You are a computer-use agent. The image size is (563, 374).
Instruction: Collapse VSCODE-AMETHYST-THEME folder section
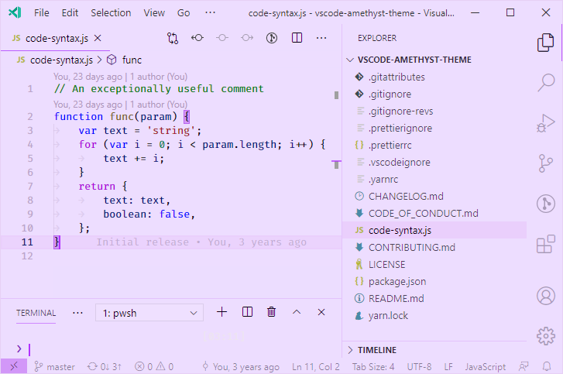[x=434, y=60]
